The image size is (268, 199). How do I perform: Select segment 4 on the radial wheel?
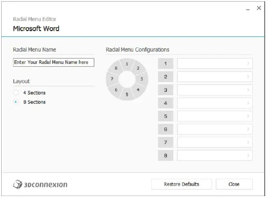138,89
